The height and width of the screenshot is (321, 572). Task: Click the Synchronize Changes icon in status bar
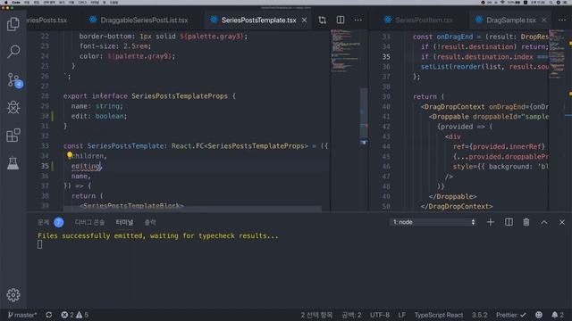pyautogui.click(x=48, y=315)
